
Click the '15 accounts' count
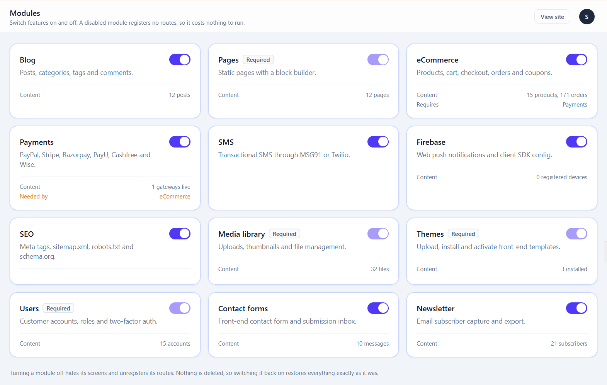point(175,344)
